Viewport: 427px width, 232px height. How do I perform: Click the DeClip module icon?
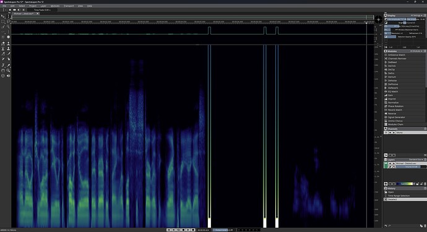386,70
